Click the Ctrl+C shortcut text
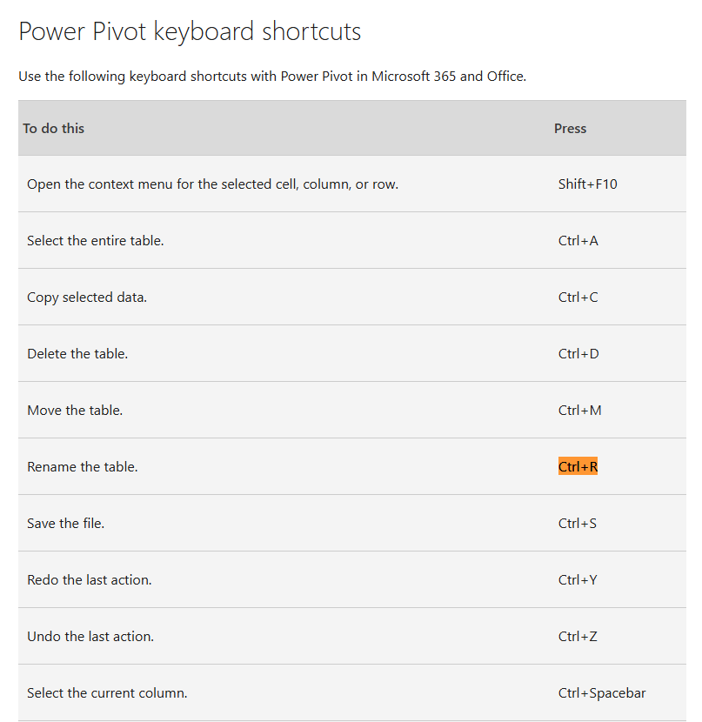Viewport: 702px width, 722px height. tap(578, 297)
